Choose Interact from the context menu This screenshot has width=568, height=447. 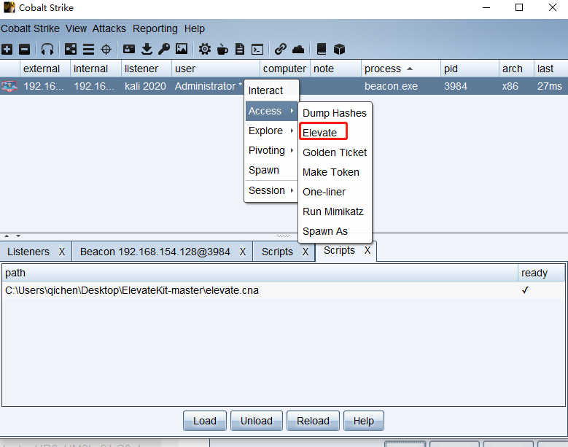(x=271, y=90)
